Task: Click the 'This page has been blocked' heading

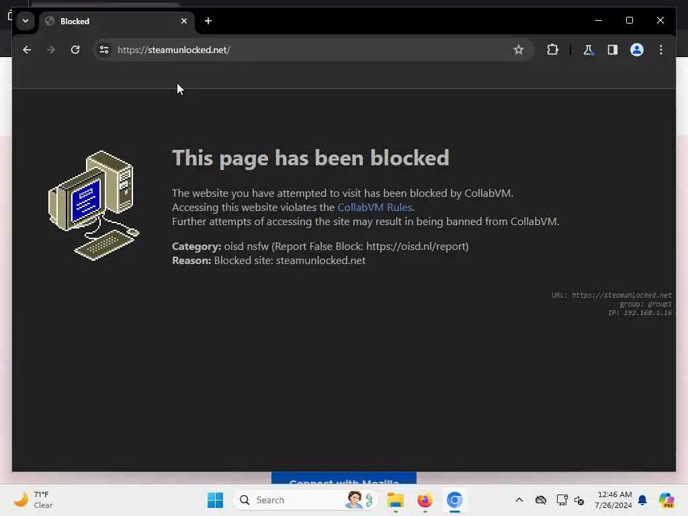Action: point(310,158)
